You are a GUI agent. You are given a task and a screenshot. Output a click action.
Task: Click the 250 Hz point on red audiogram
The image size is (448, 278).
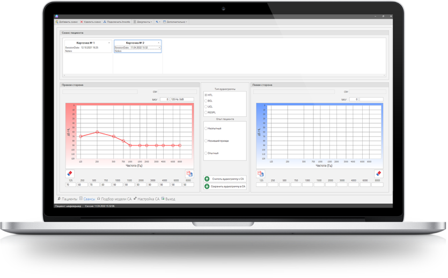(97, 132)
